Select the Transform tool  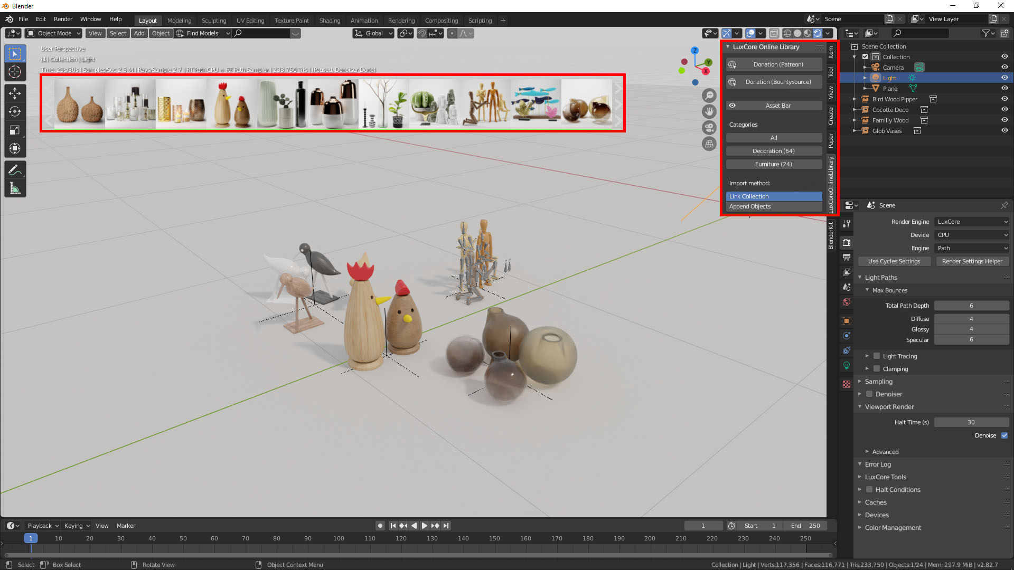(15, 148)
